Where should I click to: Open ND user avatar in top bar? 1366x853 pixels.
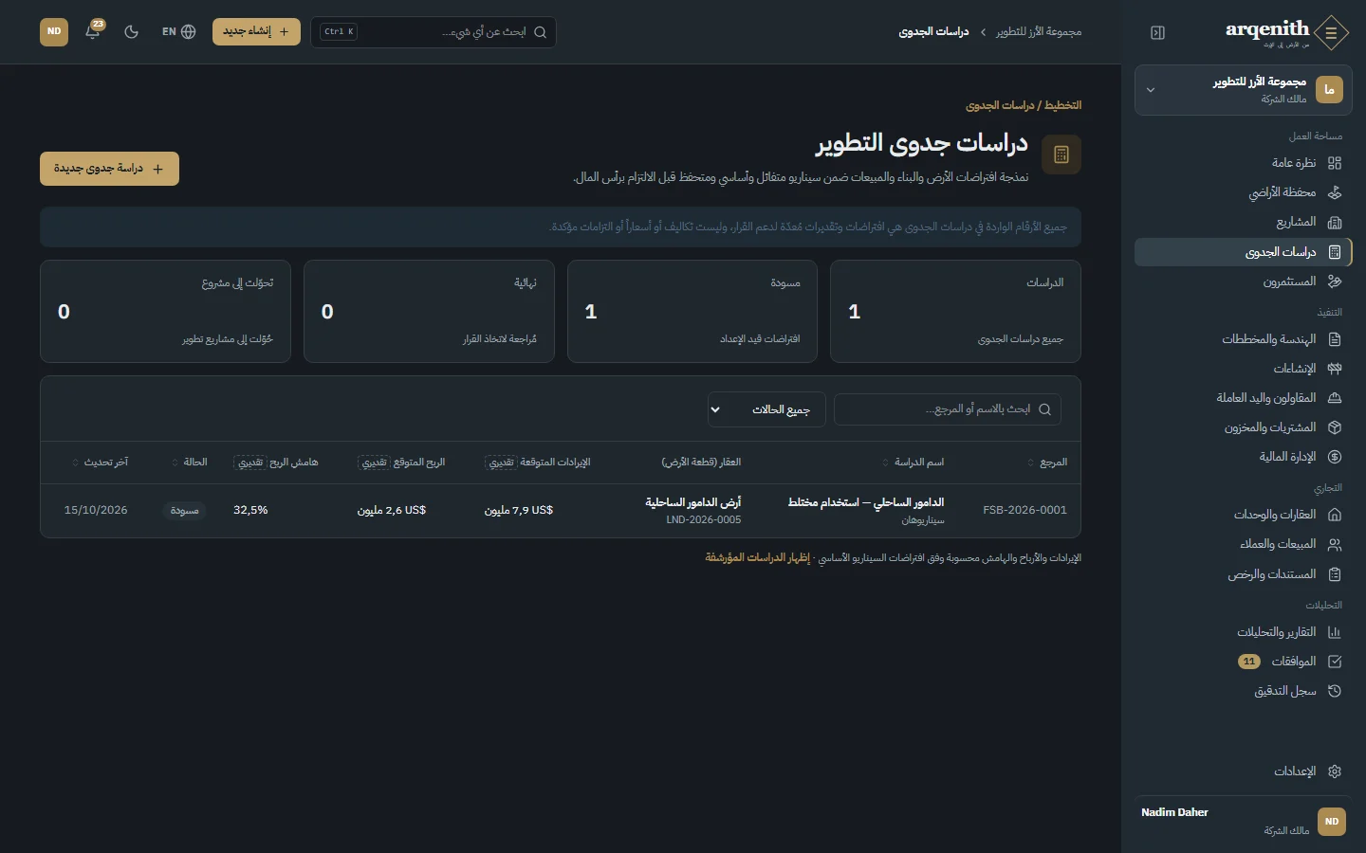tap(54, 31)
